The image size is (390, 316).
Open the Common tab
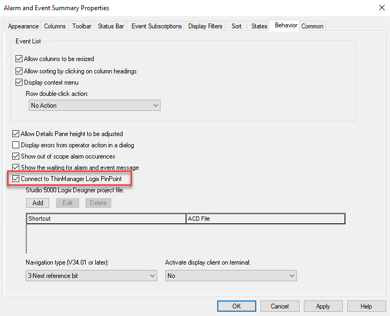[x=312, y=26]
